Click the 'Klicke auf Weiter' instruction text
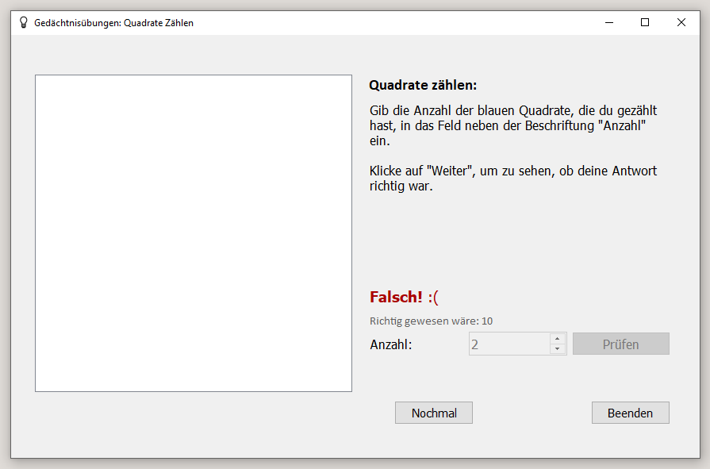 [513, 178]
